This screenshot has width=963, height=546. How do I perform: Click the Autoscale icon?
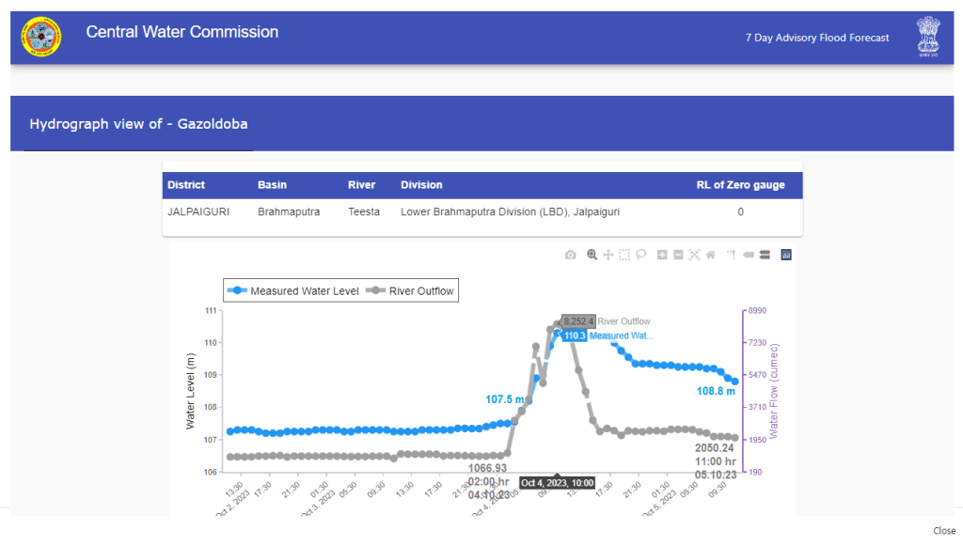(x=695, y=255)
